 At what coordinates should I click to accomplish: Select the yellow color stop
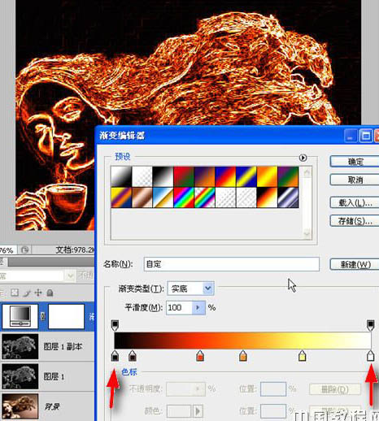tap(302, 356)
